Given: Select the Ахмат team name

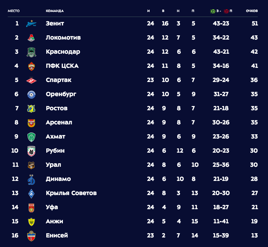Looking at the screenshot, I should 55,136.
